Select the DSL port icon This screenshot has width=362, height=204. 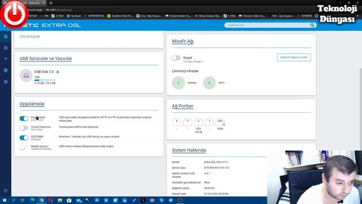coord(220,122)
